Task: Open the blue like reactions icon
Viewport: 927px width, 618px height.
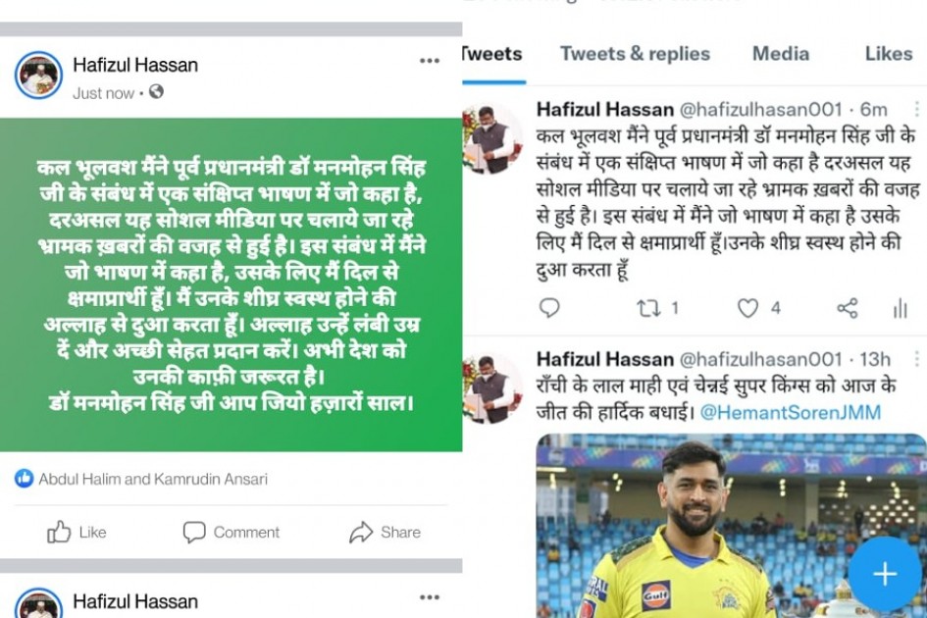Action: click(25, 478)
